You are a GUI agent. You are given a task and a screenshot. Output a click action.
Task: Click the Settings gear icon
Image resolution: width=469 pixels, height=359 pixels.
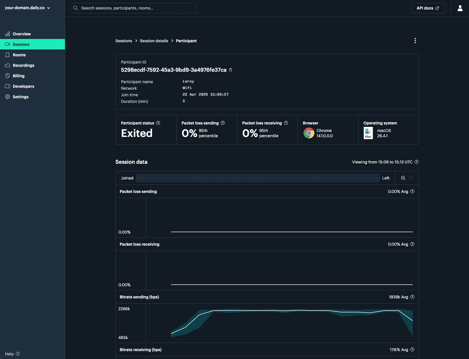[x=8, y=97]
